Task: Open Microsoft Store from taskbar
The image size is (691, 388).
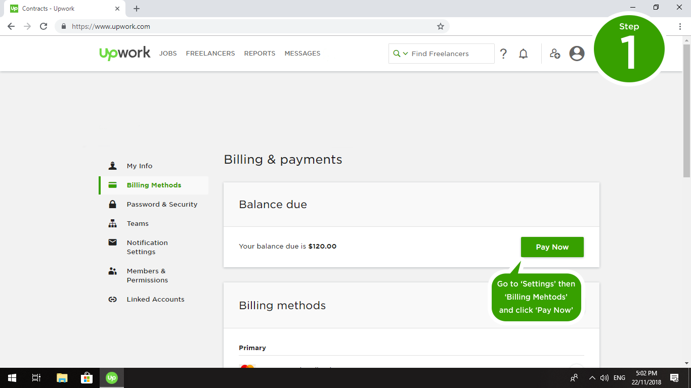Action: point(87,377)
